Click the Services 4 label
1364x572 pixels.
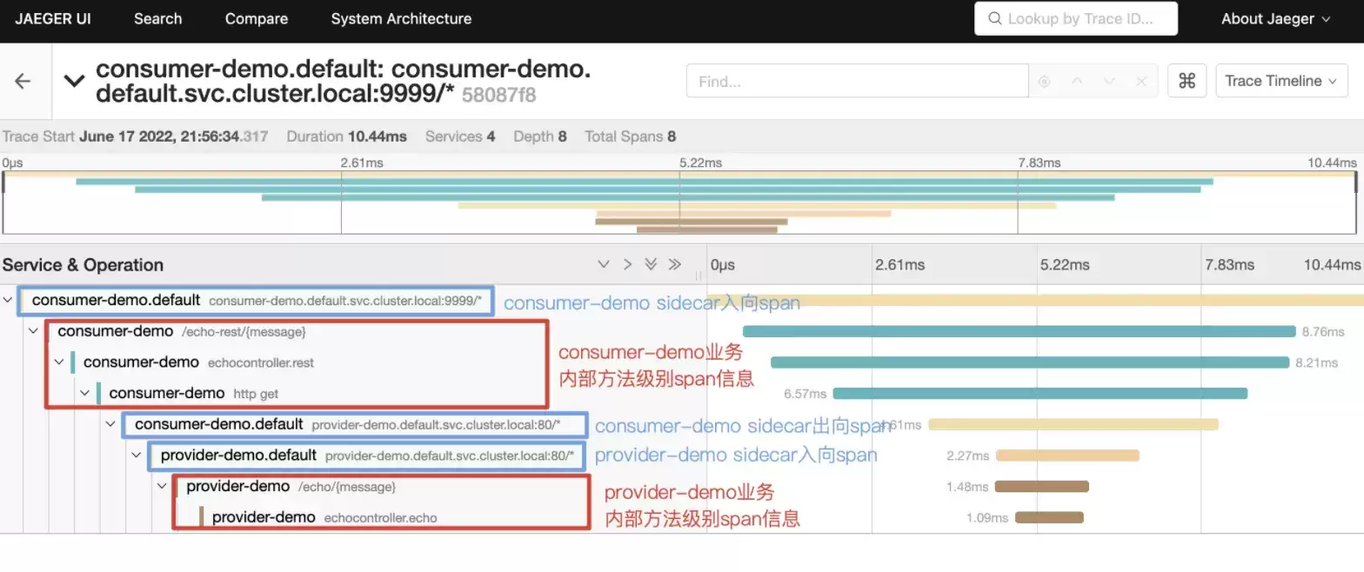coord(460,136)
